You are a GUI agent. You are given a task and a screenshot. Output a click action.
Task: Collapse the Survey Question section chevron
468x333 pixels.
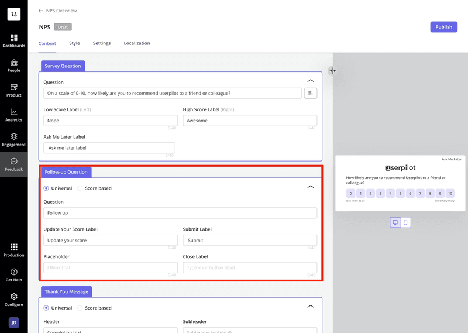pyautogui.click(x=311, y=81)
